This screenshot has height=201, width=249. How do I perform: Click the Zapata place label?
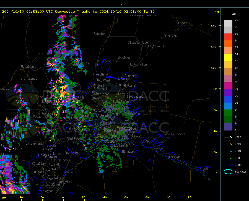pos(68,172)
